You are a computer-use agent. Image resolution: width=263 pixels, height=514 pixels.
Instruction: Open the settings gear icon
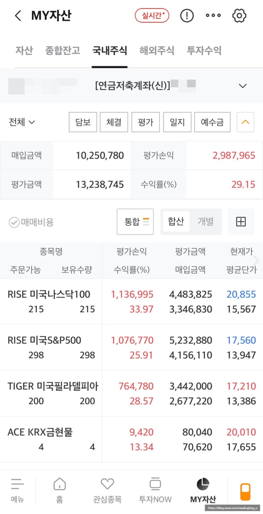click(239, 16)
